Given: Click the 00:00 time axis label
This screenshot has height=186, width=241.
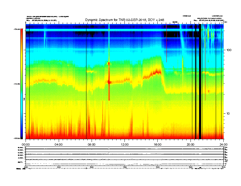Looking at the screenshot, I should [x=26, y=145].
